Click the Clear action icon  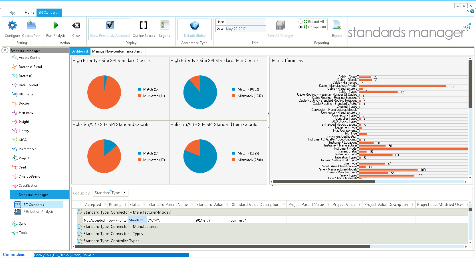click(x=76, y=26)
